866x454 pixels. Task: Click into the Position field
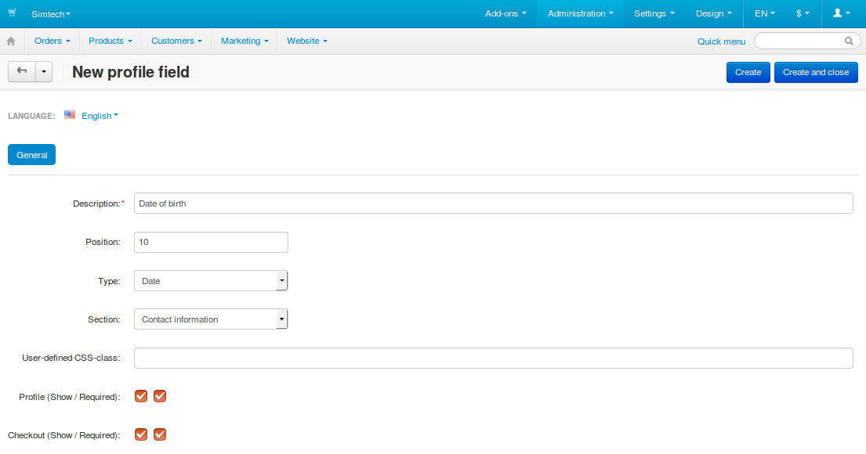click(211, 242)
